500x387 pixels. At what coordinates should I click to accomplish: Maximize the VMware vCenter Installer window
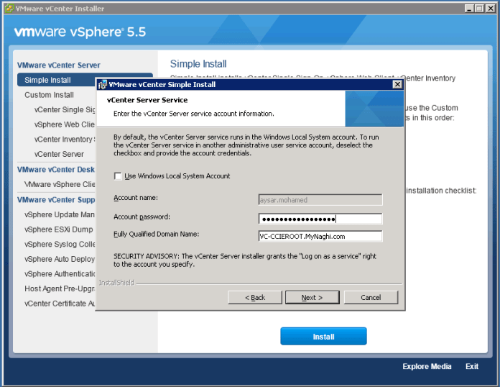pos(479,9)
